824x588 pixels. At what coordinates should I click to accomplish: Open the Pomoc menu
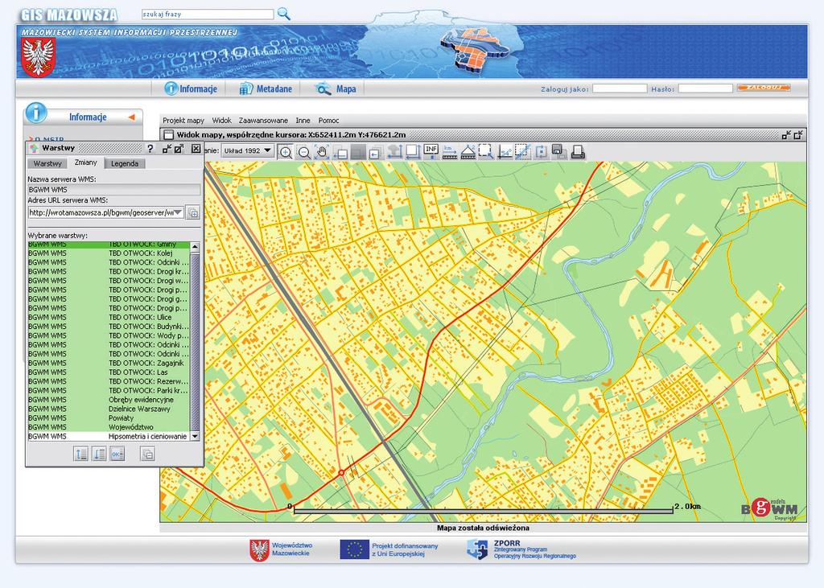[328, 121]
